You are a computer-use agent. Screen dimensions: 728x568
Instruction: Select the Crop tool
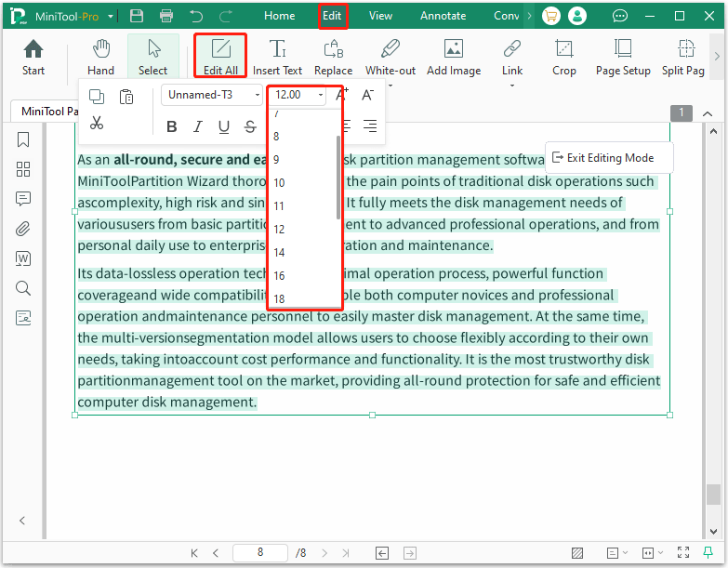[x=564, y=57]
